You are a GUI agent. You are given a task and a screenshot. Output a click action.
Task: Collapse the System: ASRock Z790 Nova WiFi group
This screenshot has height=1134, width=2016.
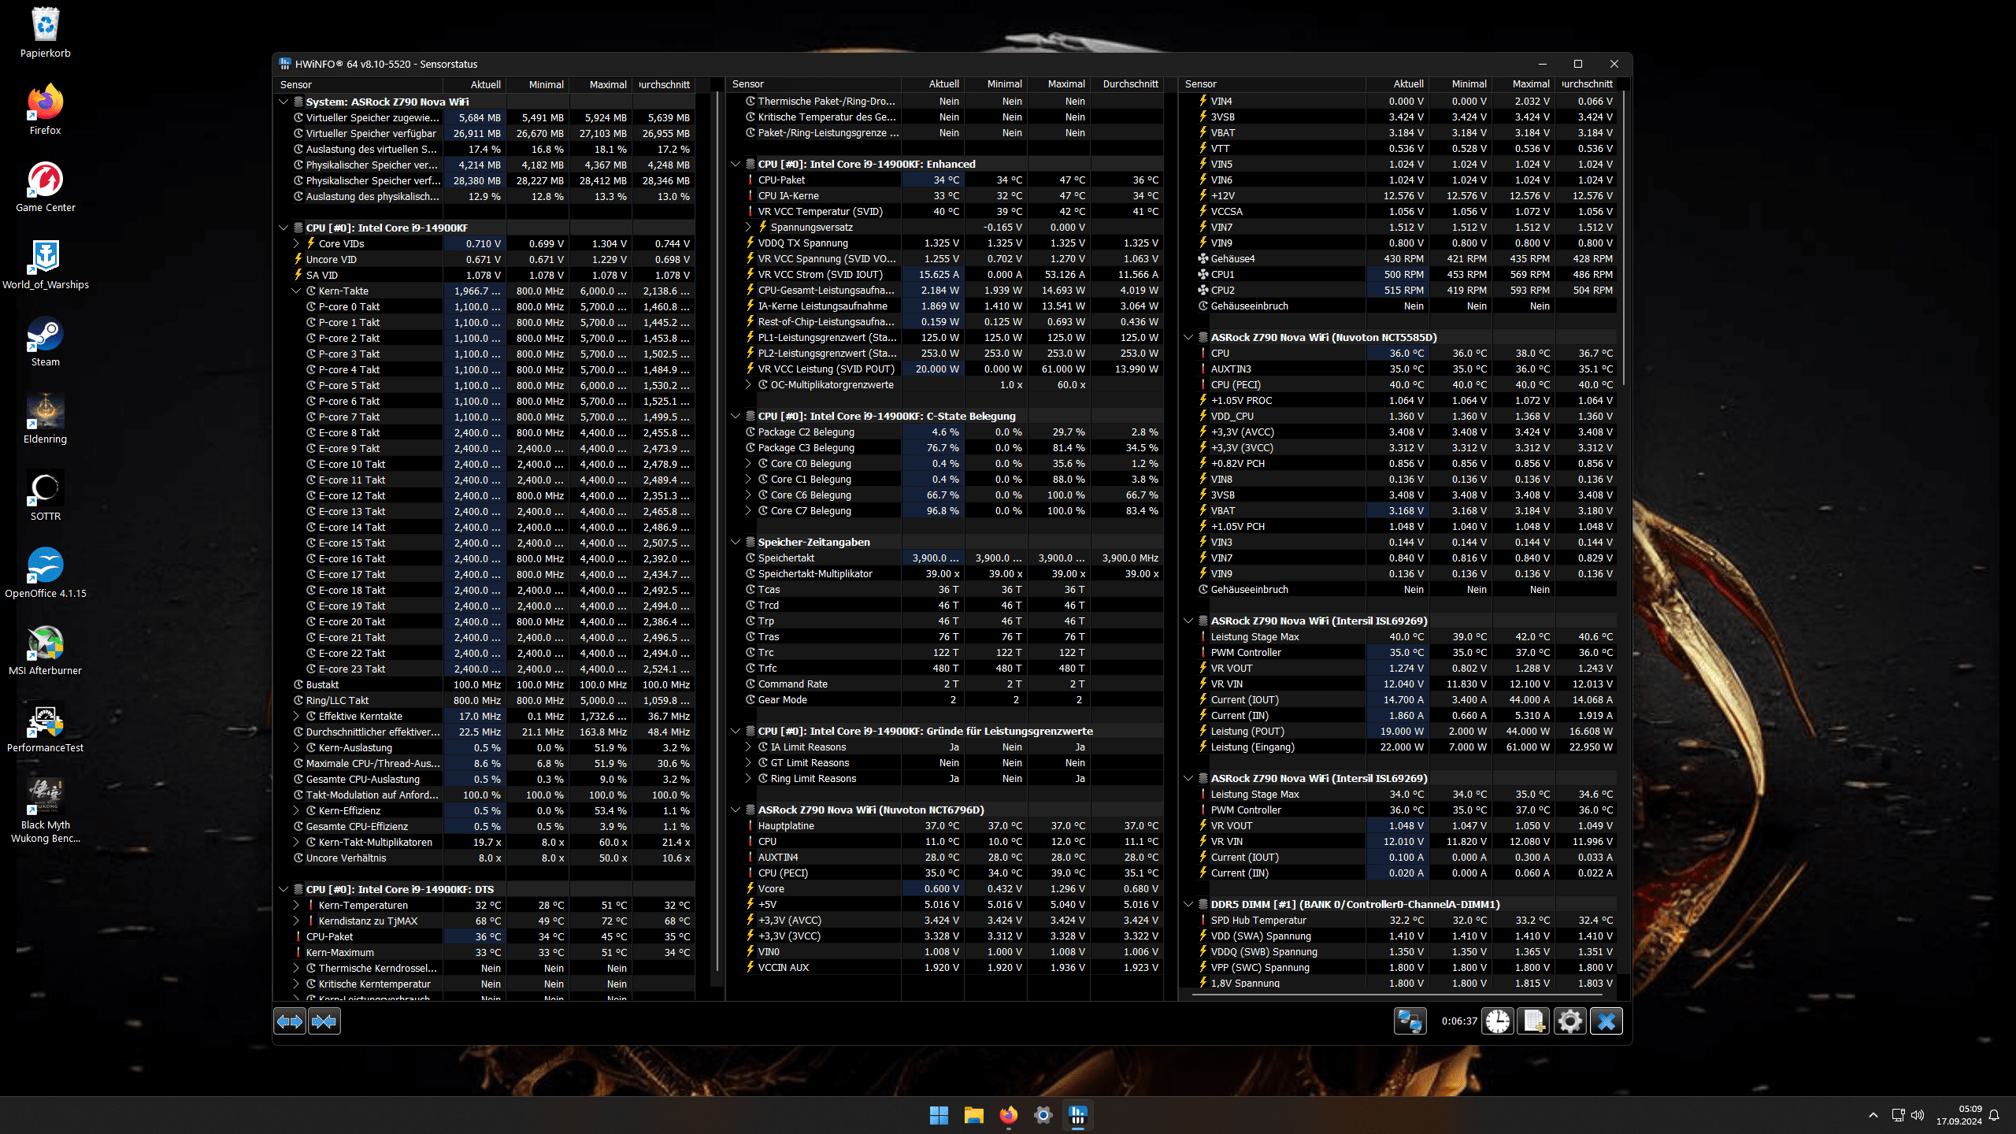283,102
